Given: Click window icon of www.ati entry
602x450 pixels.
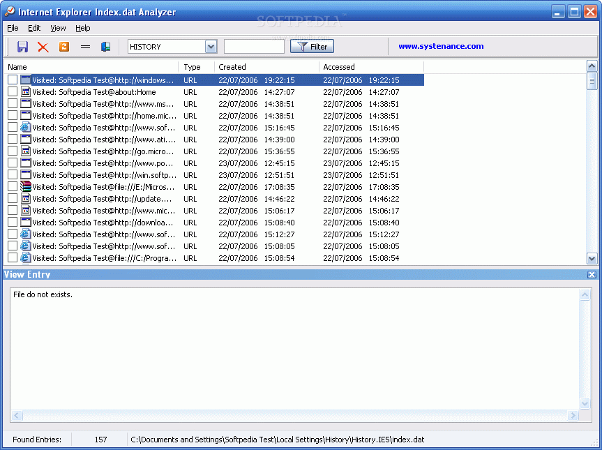Looking at the screenshot, I should coord(26,139).
